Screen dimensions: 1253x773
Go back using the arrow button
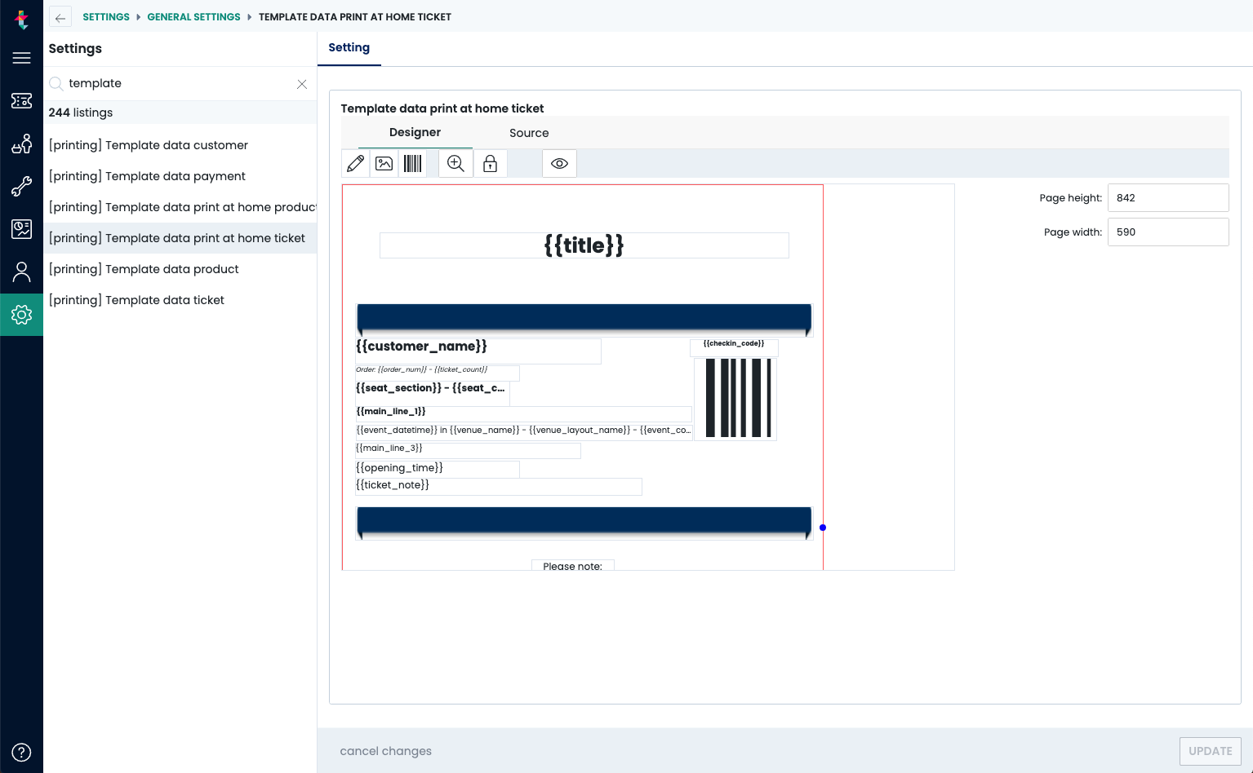tap(60, 17)
